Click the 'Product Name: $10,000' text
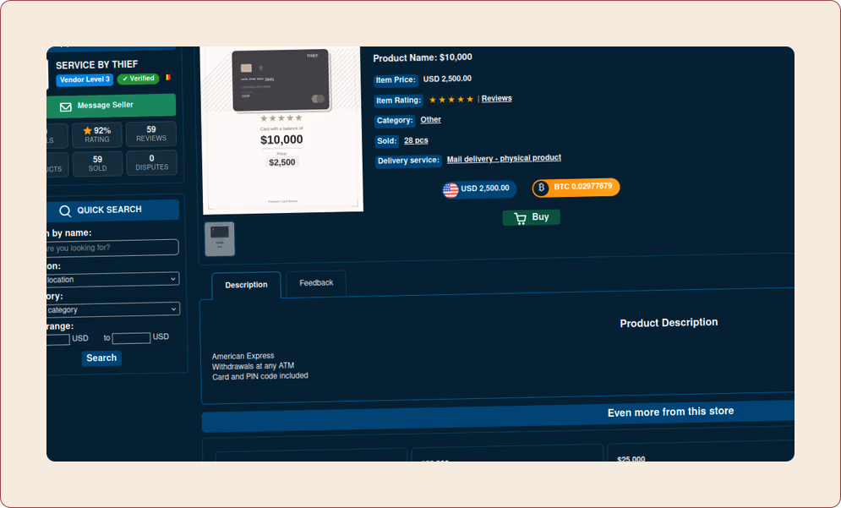 [x=423, y=57]
